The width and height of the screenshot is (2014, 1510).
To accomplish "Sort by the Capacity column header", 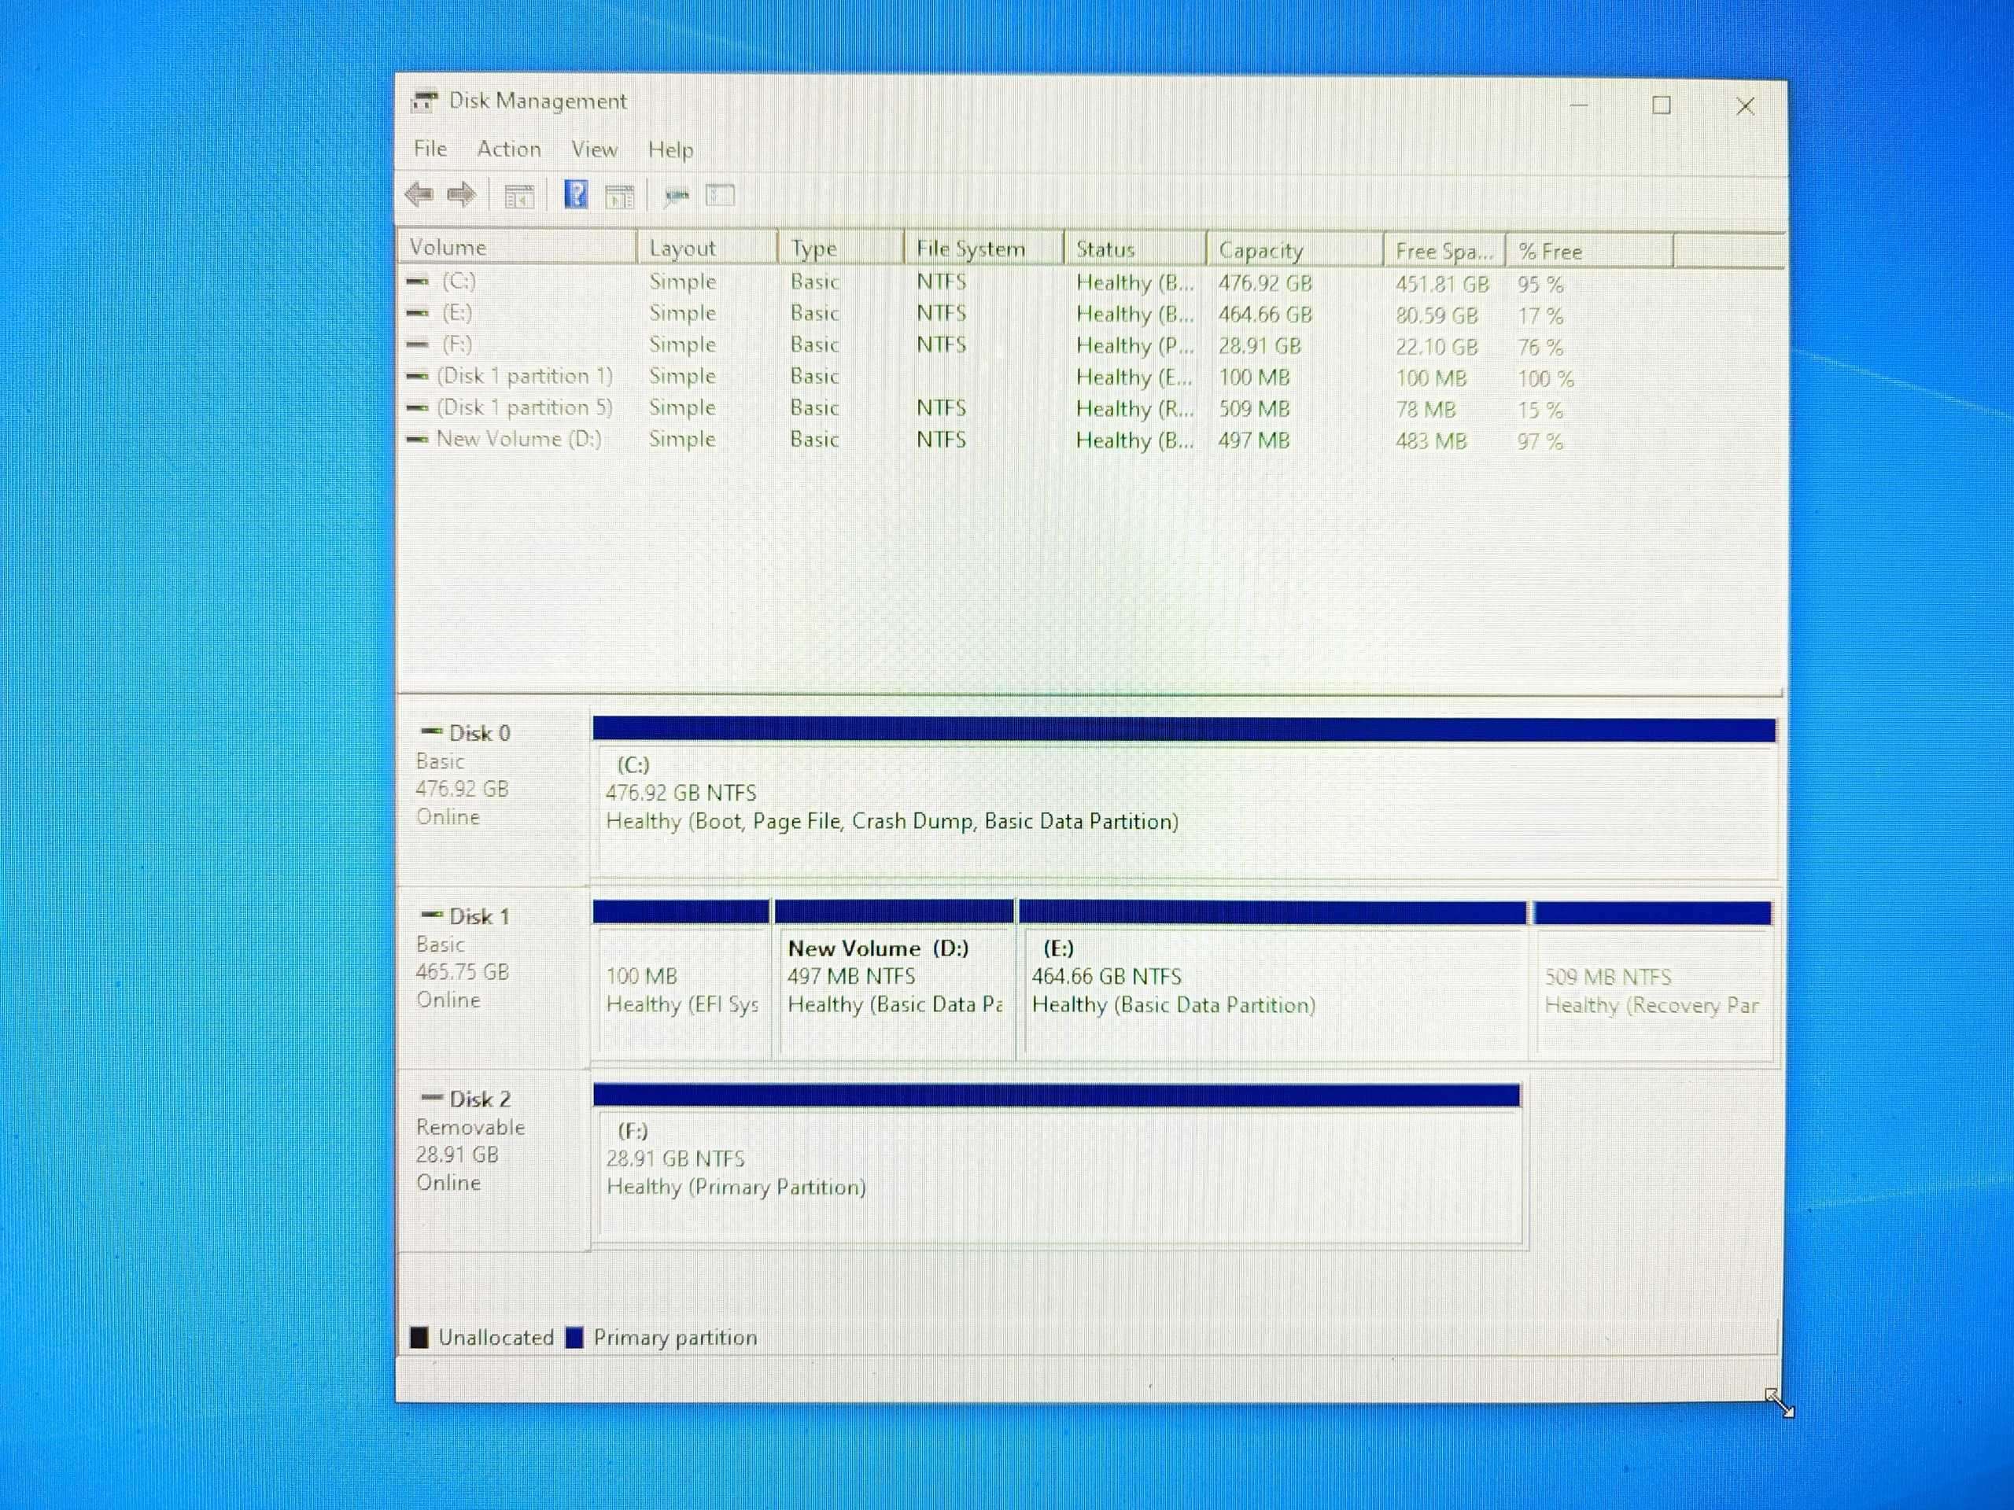I will [1294, 250].
